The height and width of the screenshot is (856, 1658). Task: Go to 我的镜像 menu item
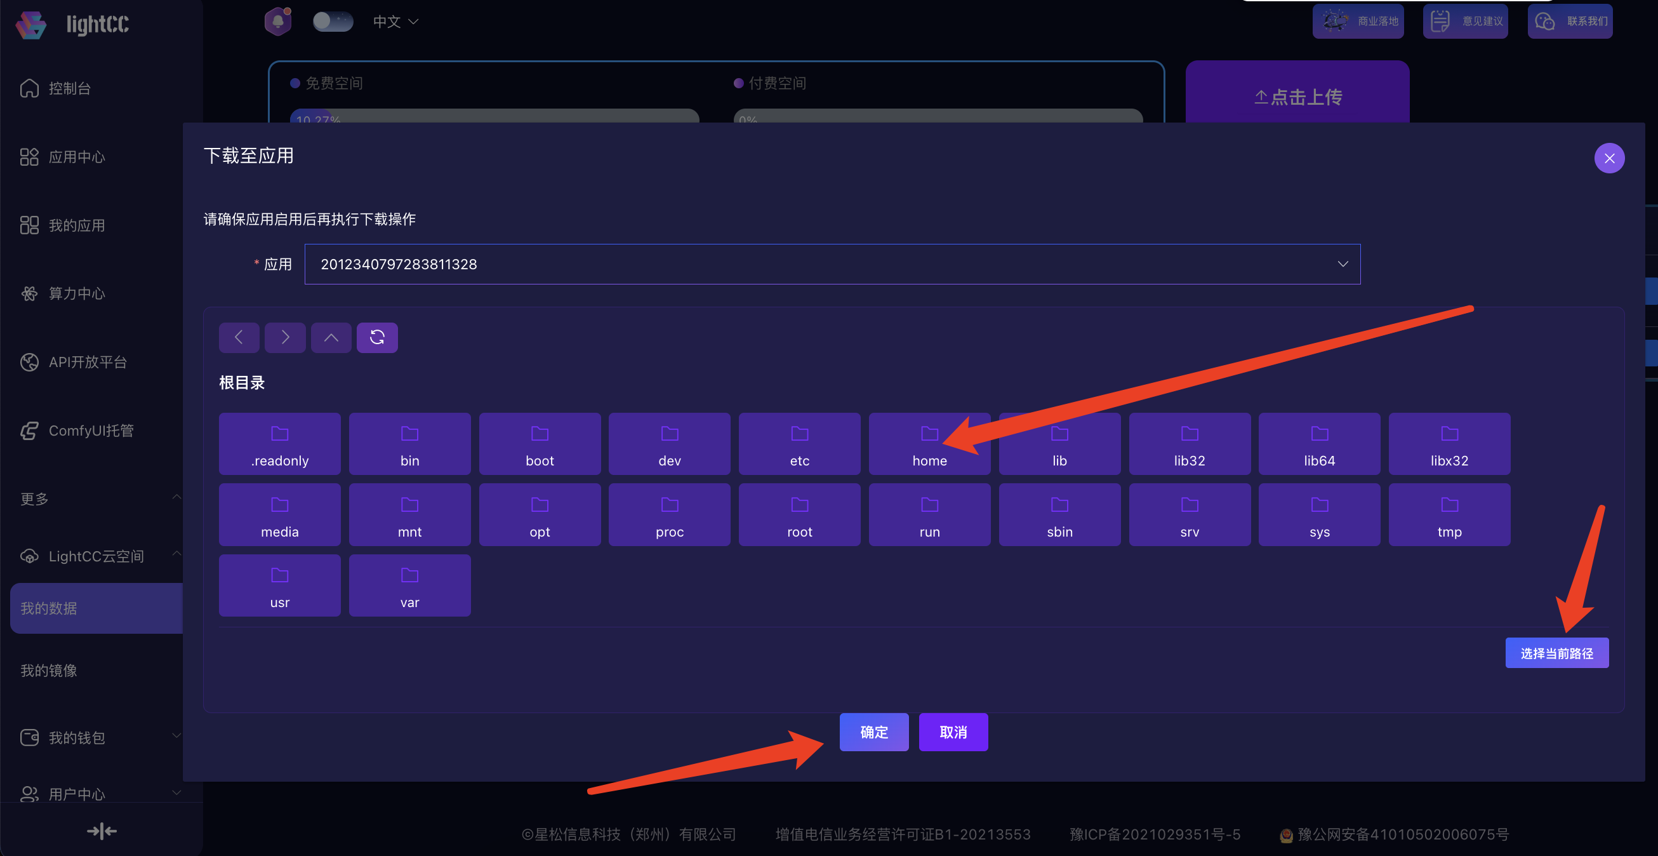pos(49,671)
